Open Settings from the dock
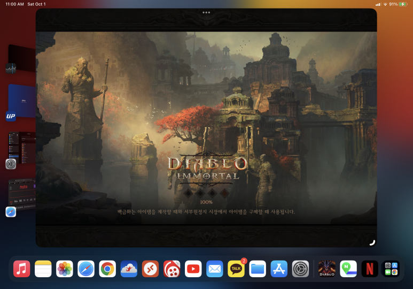Screen dimensions: 413x289 coord(300,269)
